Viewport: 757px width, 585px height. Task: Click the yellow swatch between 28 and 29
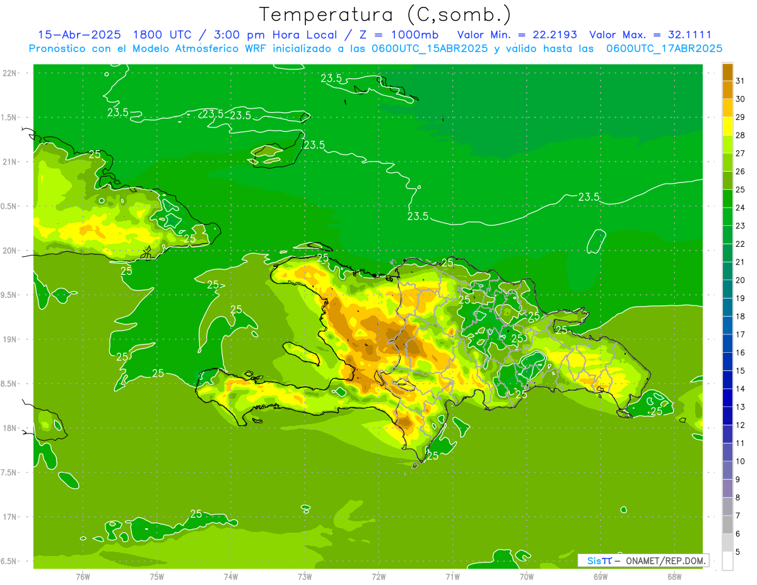[727, 126]
